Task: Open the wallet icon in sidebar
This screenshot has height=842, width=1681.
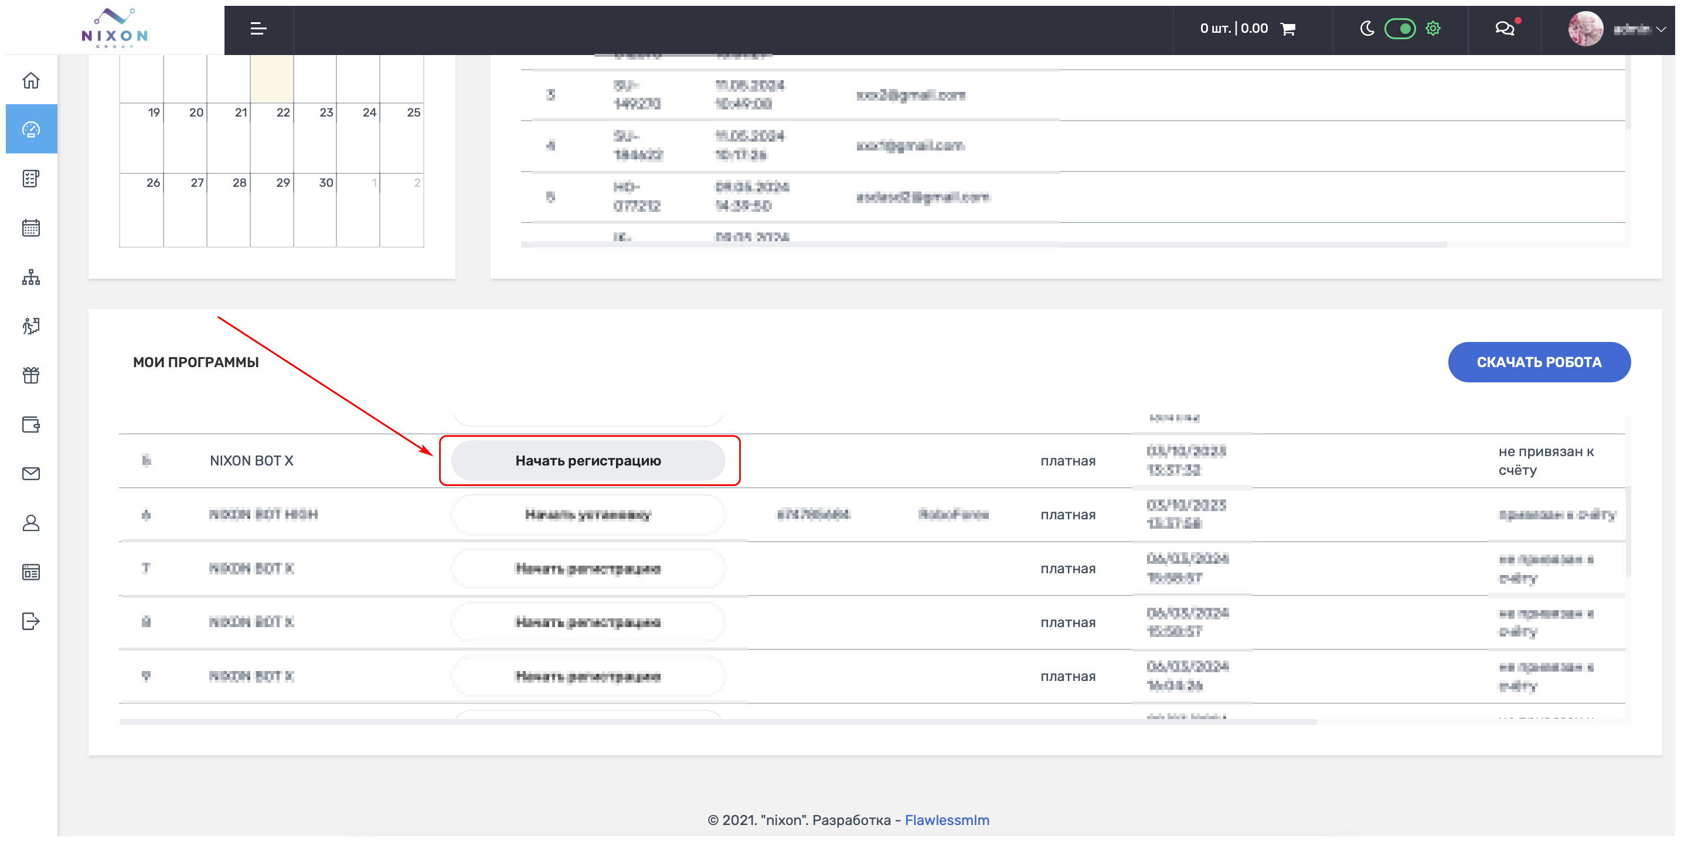Action: 30,425
